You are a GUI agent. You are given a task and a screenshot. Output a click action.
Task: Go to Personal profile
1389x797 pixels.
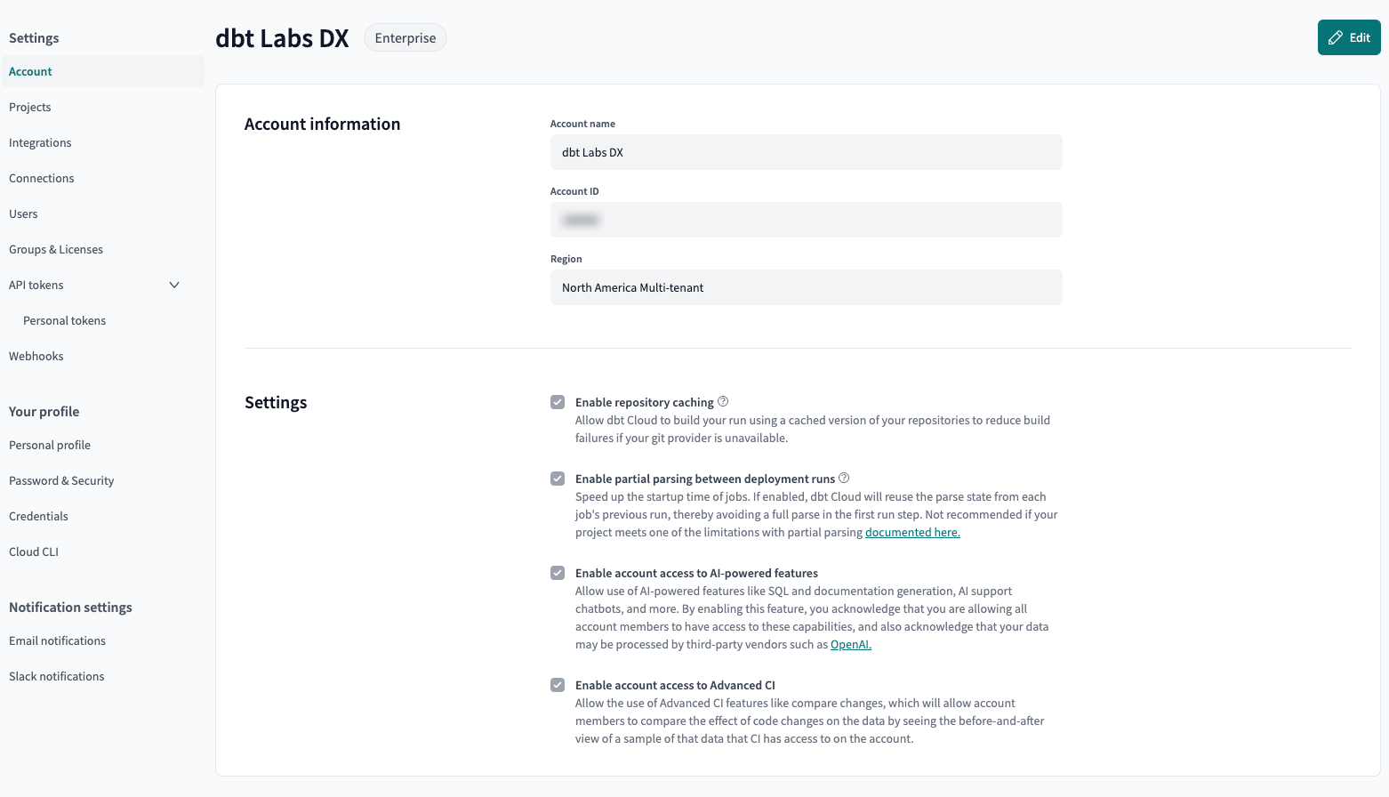click(x=49, y=445)
